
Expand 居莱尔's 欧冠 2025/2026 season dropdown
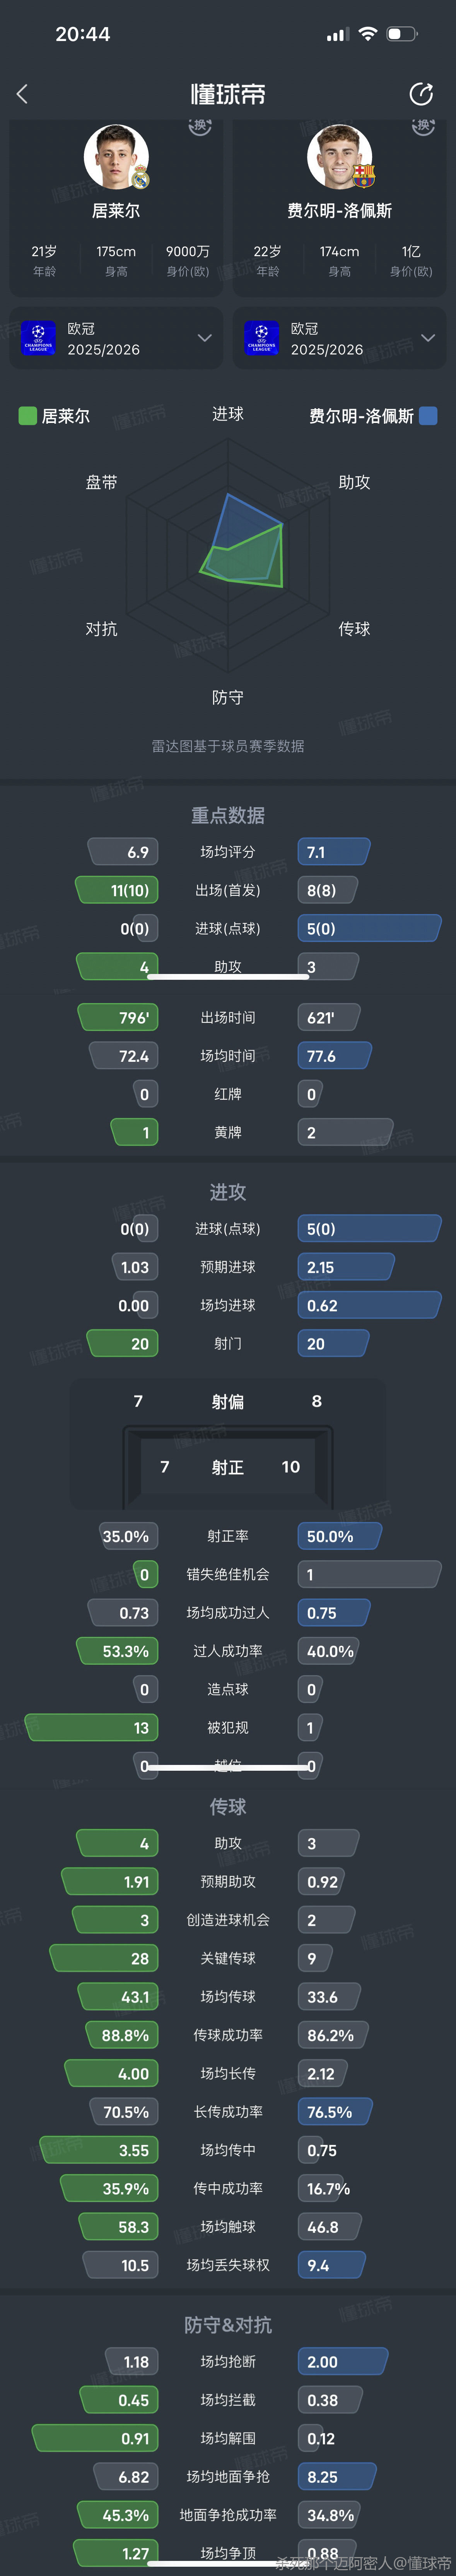click(204, 338)
